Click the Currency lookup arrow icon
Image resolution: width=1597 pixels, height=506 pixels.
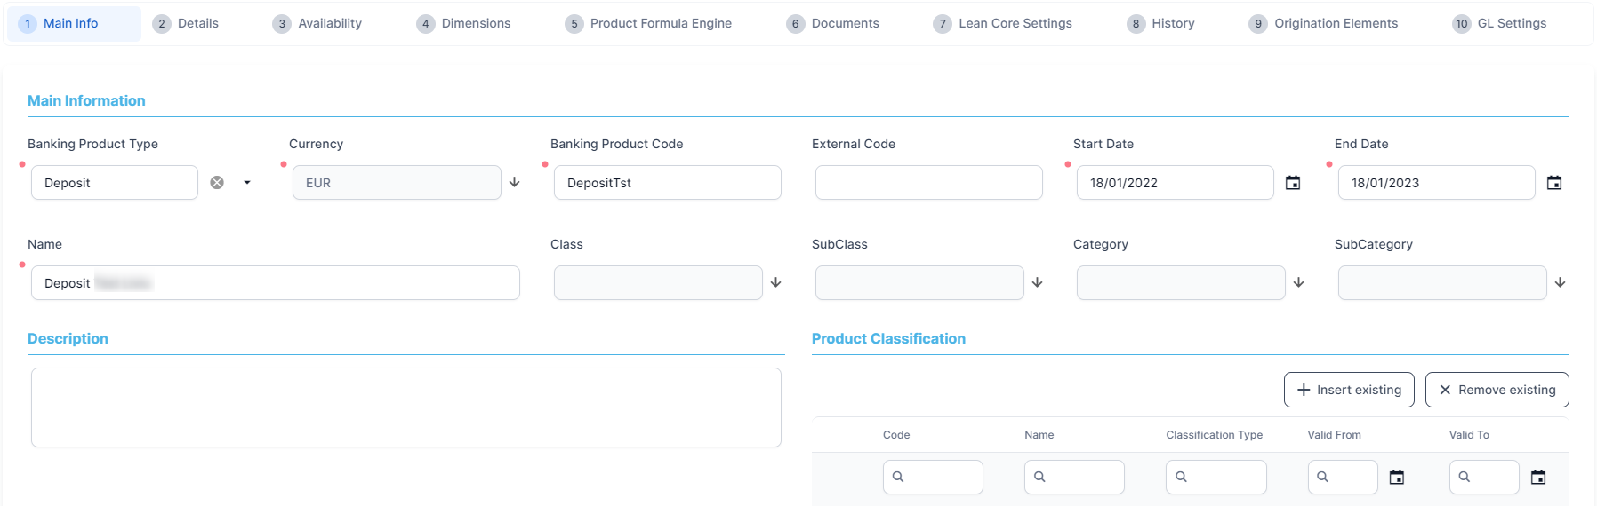click(x=515, y=182)
